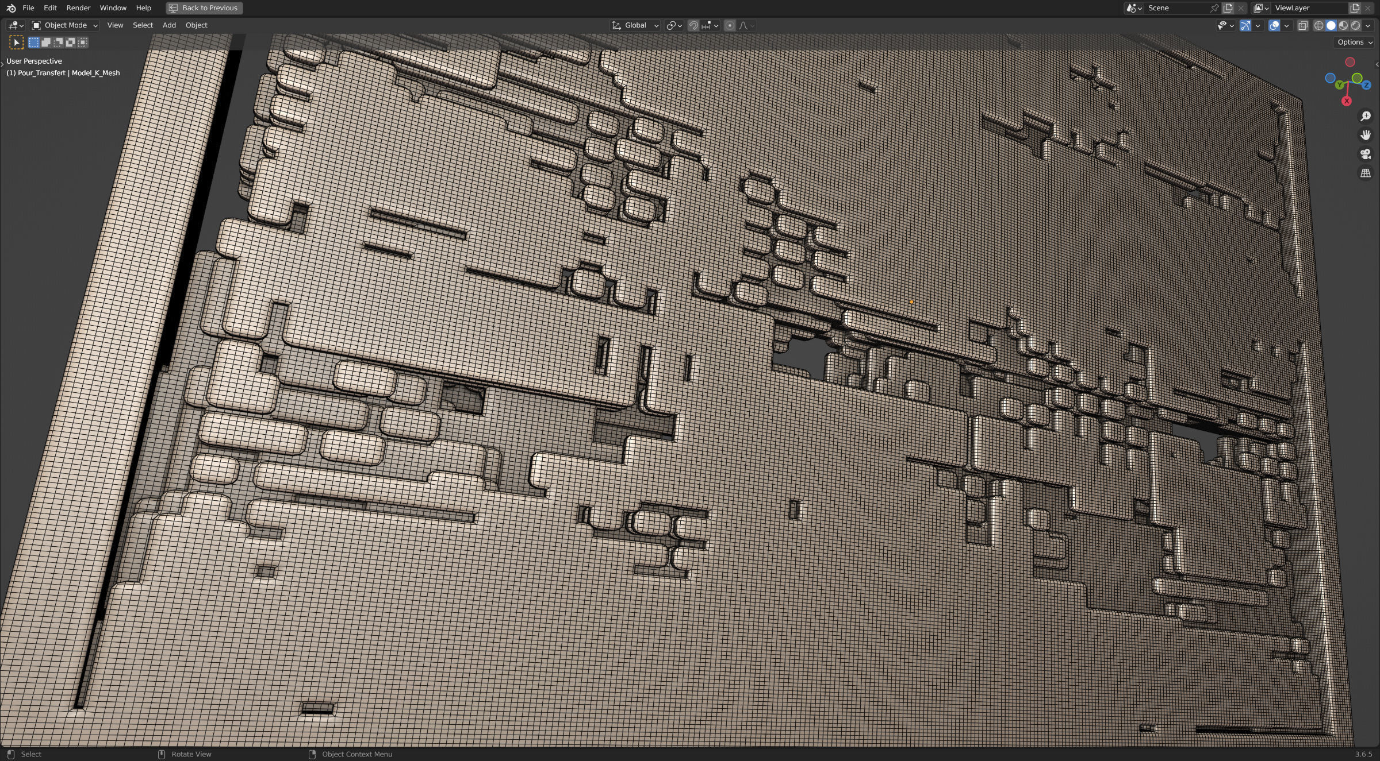The width and height of the screenshot is (1380, 761).
Task: Click the negative Y axis gizmo circle
Action: coord(1357,78)
